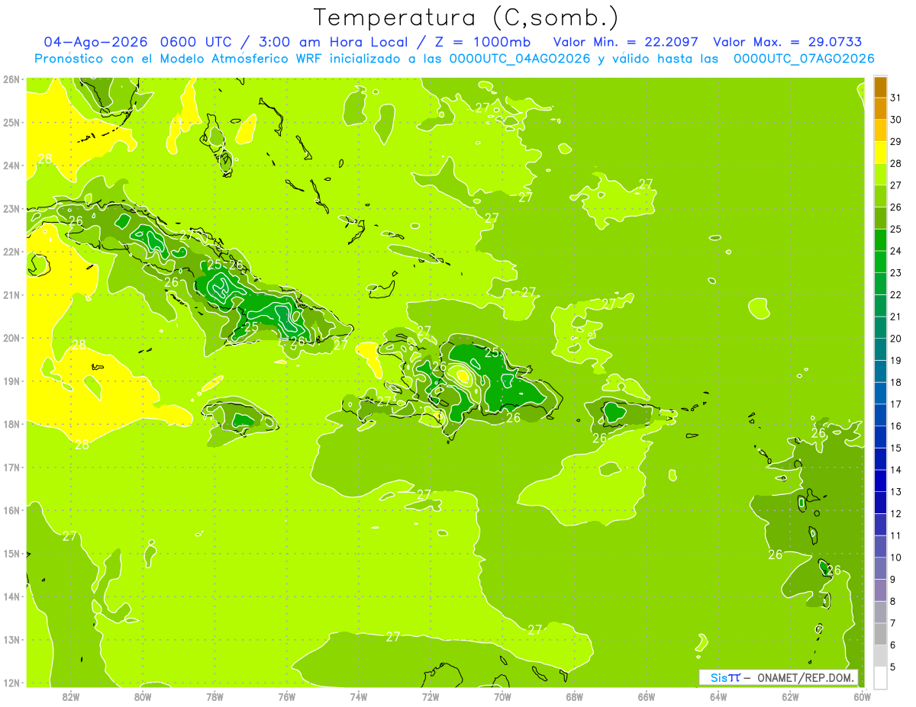
Task: Click the '76W' longitude label
Action: point(287,696)
